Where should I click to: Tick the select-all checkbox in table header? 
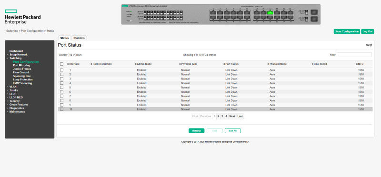point(62,64)
